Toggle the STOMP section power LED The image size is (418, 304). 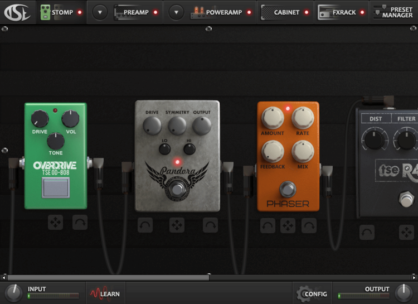tap(80, 12)
